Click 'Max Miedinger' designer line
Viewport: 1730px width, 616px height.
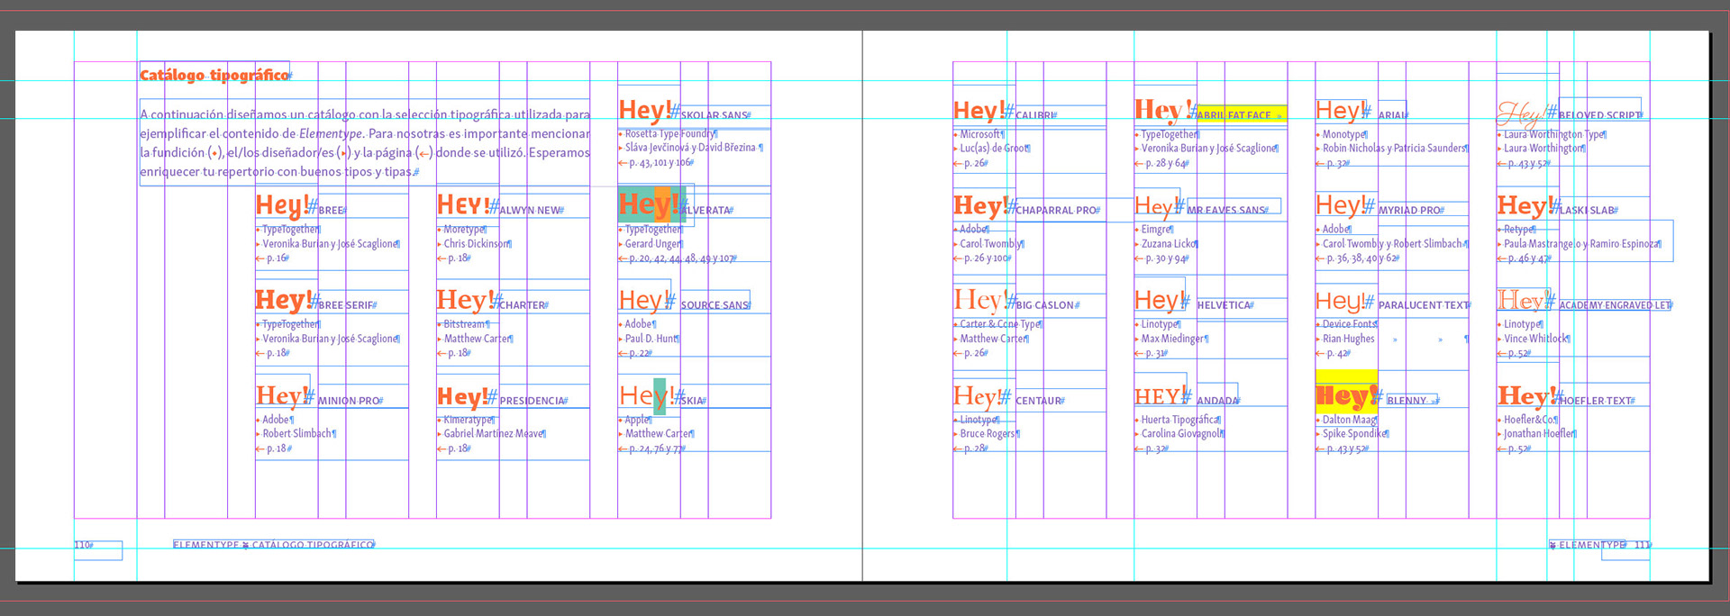click(1173, 339)
